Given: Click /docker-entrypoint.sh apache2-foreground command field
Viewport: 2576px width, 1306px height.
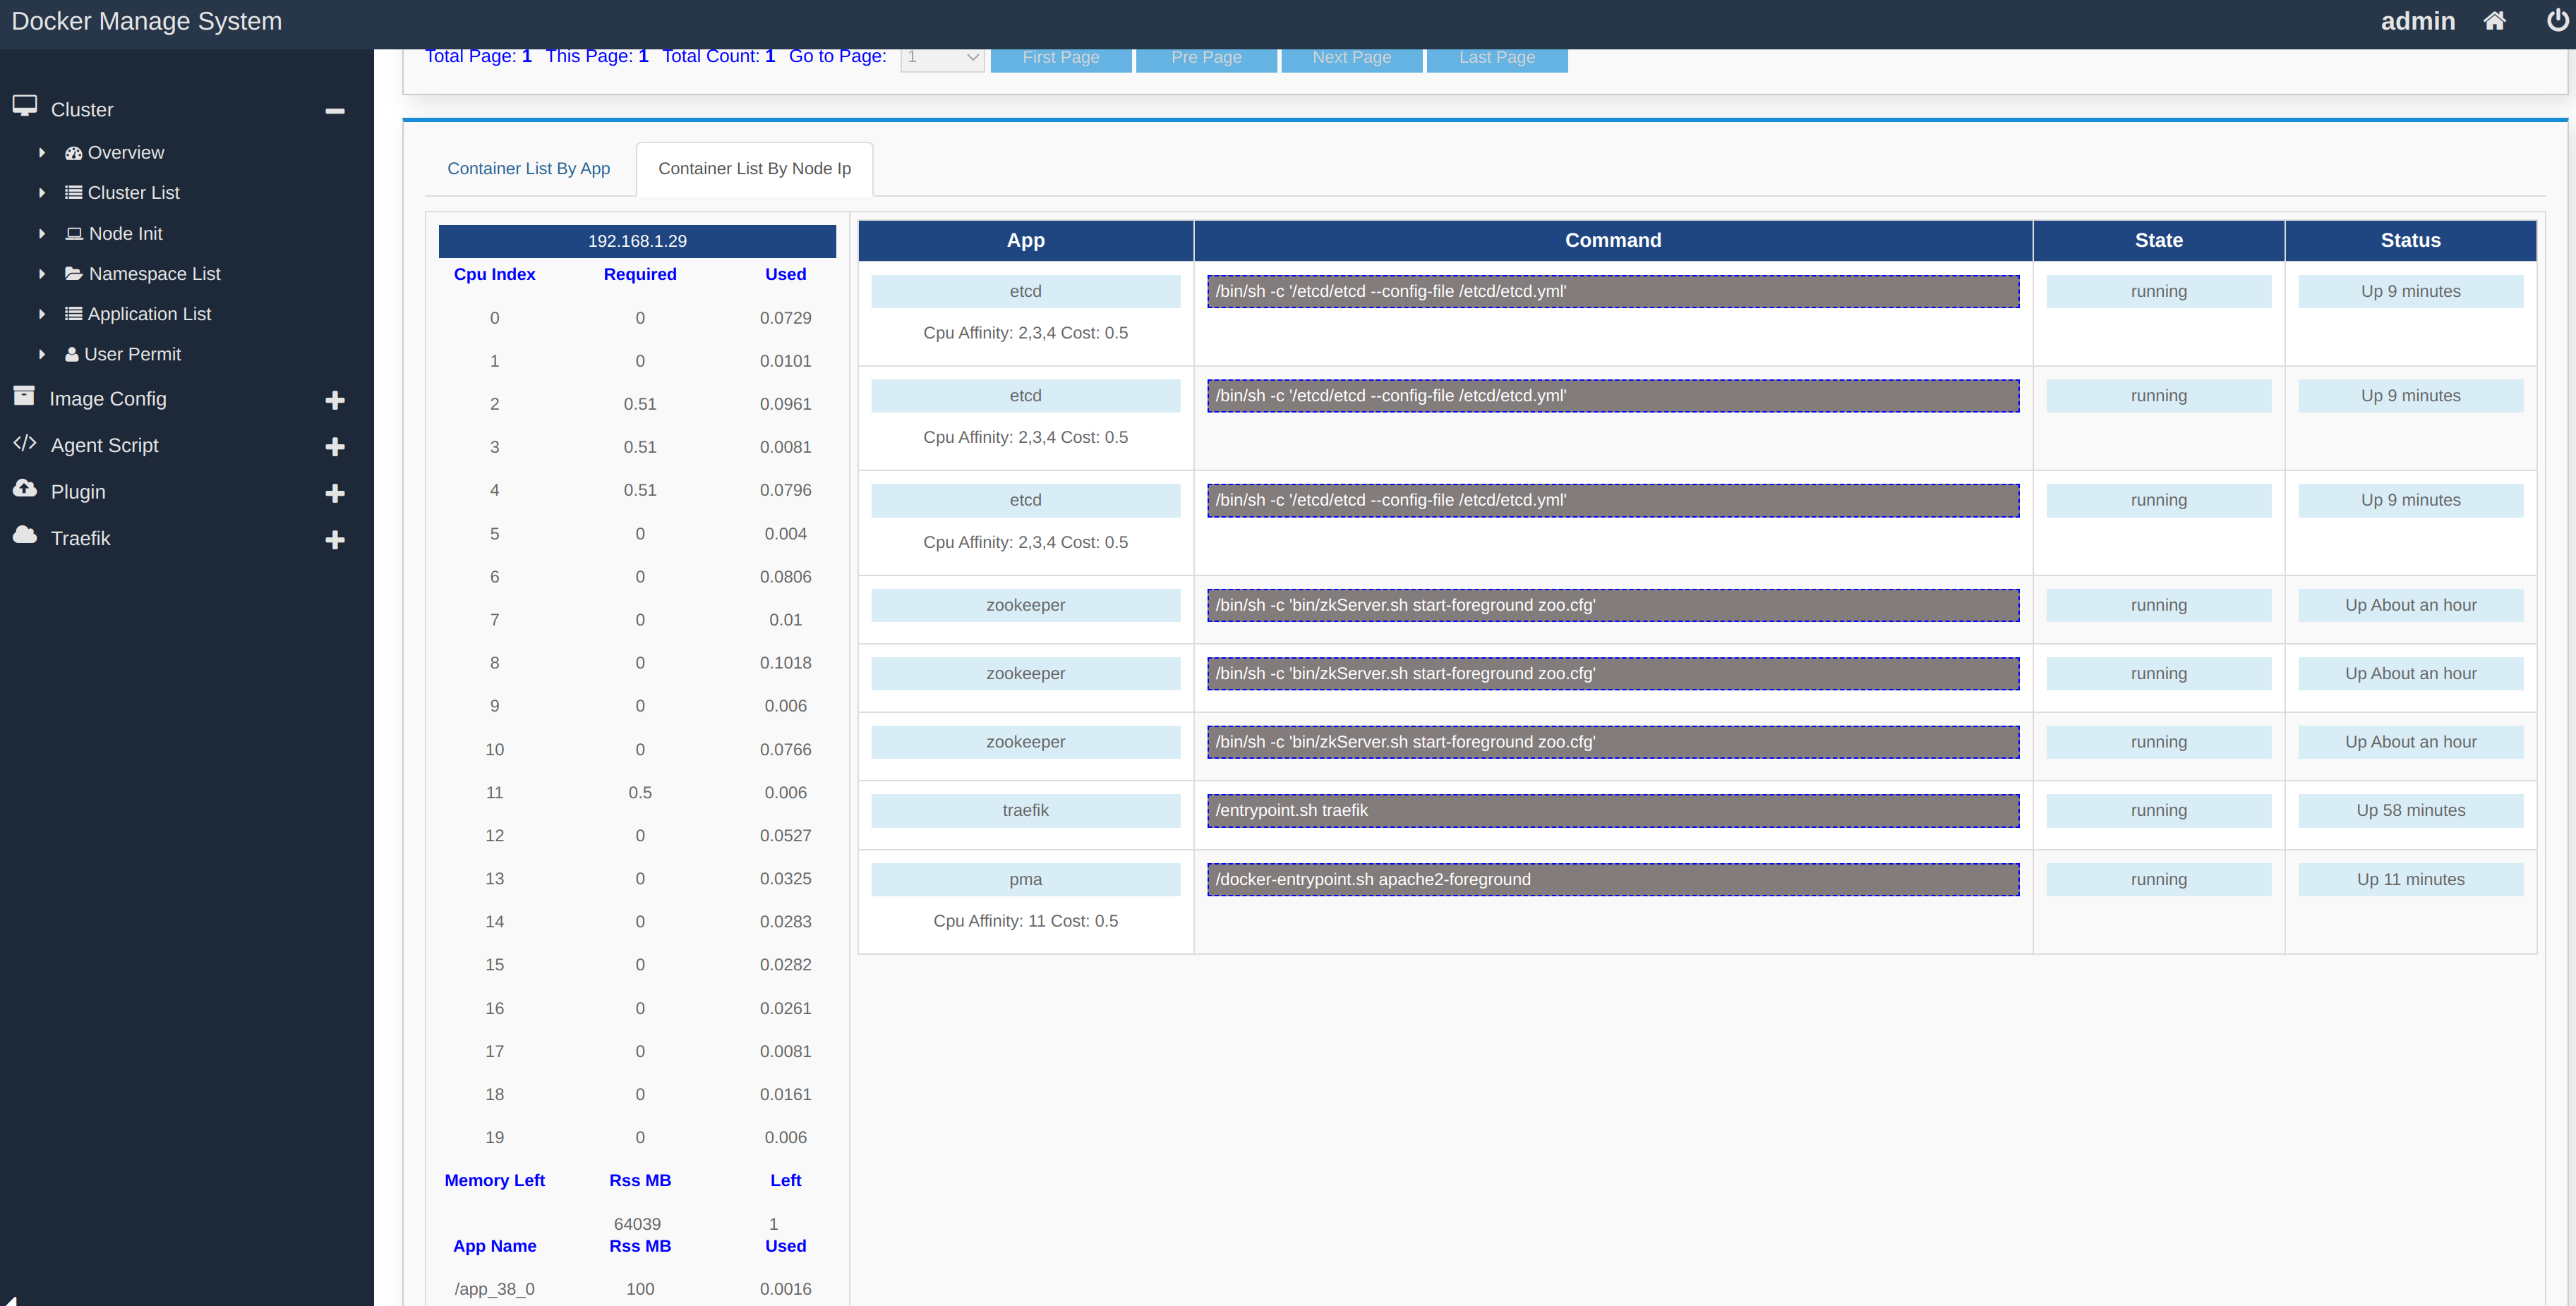Looking at the screenshot, I should point(1612,879).
